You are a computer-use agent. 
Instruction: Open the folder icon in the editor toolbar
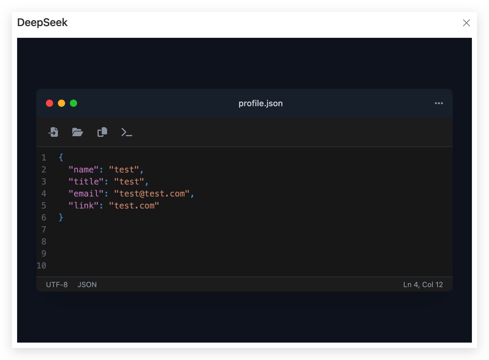pyautogui.click(x=77, y=132)
